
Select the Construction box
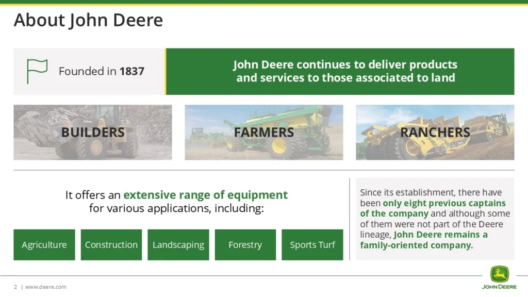coord(111,245)
